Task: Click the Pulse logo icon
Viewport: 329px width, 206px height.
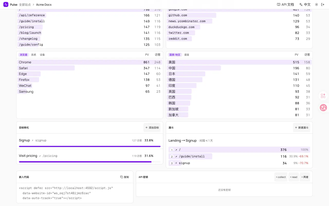Action: click(x=6, y=4)
